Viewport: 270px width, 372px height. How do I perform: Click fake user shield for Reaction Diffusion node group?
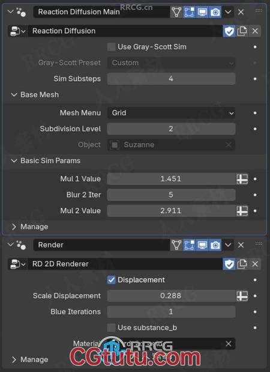pos(229,31)
